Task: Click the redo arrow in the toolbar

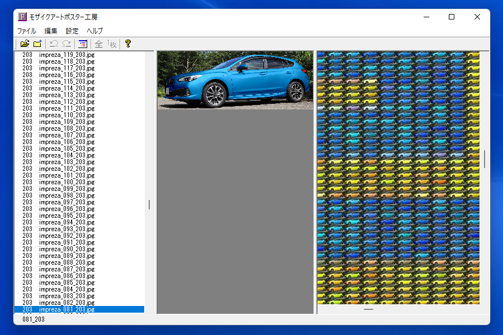Action: click(67, 44)
